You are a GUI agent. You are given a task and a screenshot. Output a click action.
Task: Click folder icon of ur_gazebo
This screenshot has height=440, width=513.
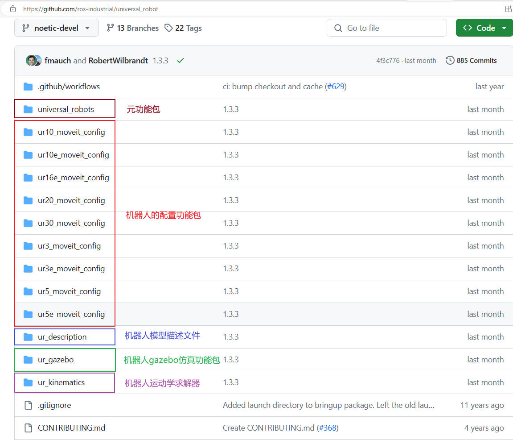click(28, 360)
